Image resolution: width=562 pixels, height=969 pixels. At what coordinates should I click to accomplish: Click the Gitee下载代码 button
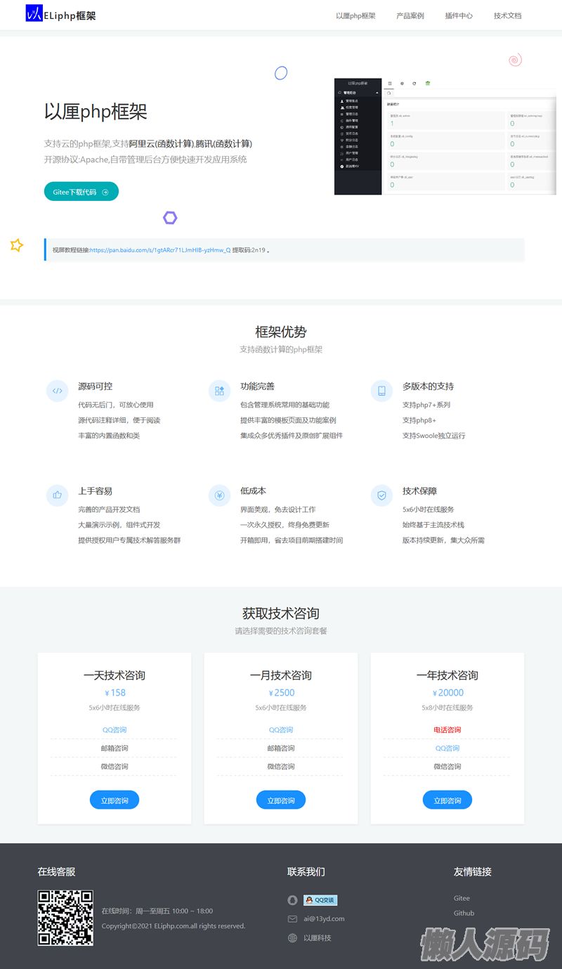coord(81,192)
